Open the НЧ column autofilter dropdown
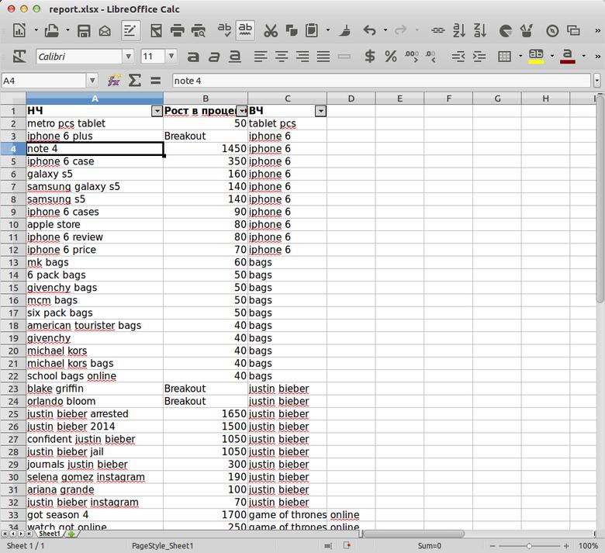Viewport: 605px width, 553px height. pyautogui.click(x=157, y=112)
